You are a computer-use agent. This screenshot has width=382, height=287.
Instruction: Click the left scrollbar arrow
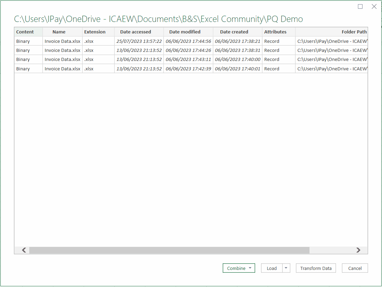[23, 250]
